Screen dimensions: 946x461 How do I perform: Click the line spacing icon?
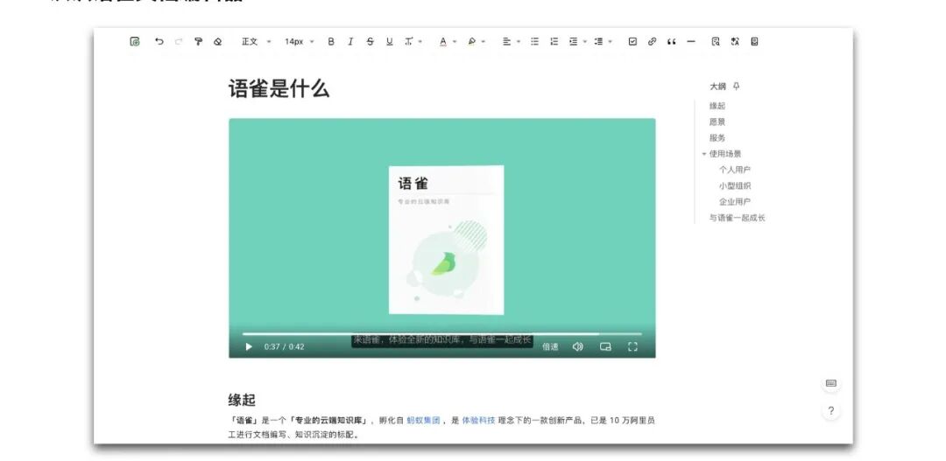pos(598,42)
